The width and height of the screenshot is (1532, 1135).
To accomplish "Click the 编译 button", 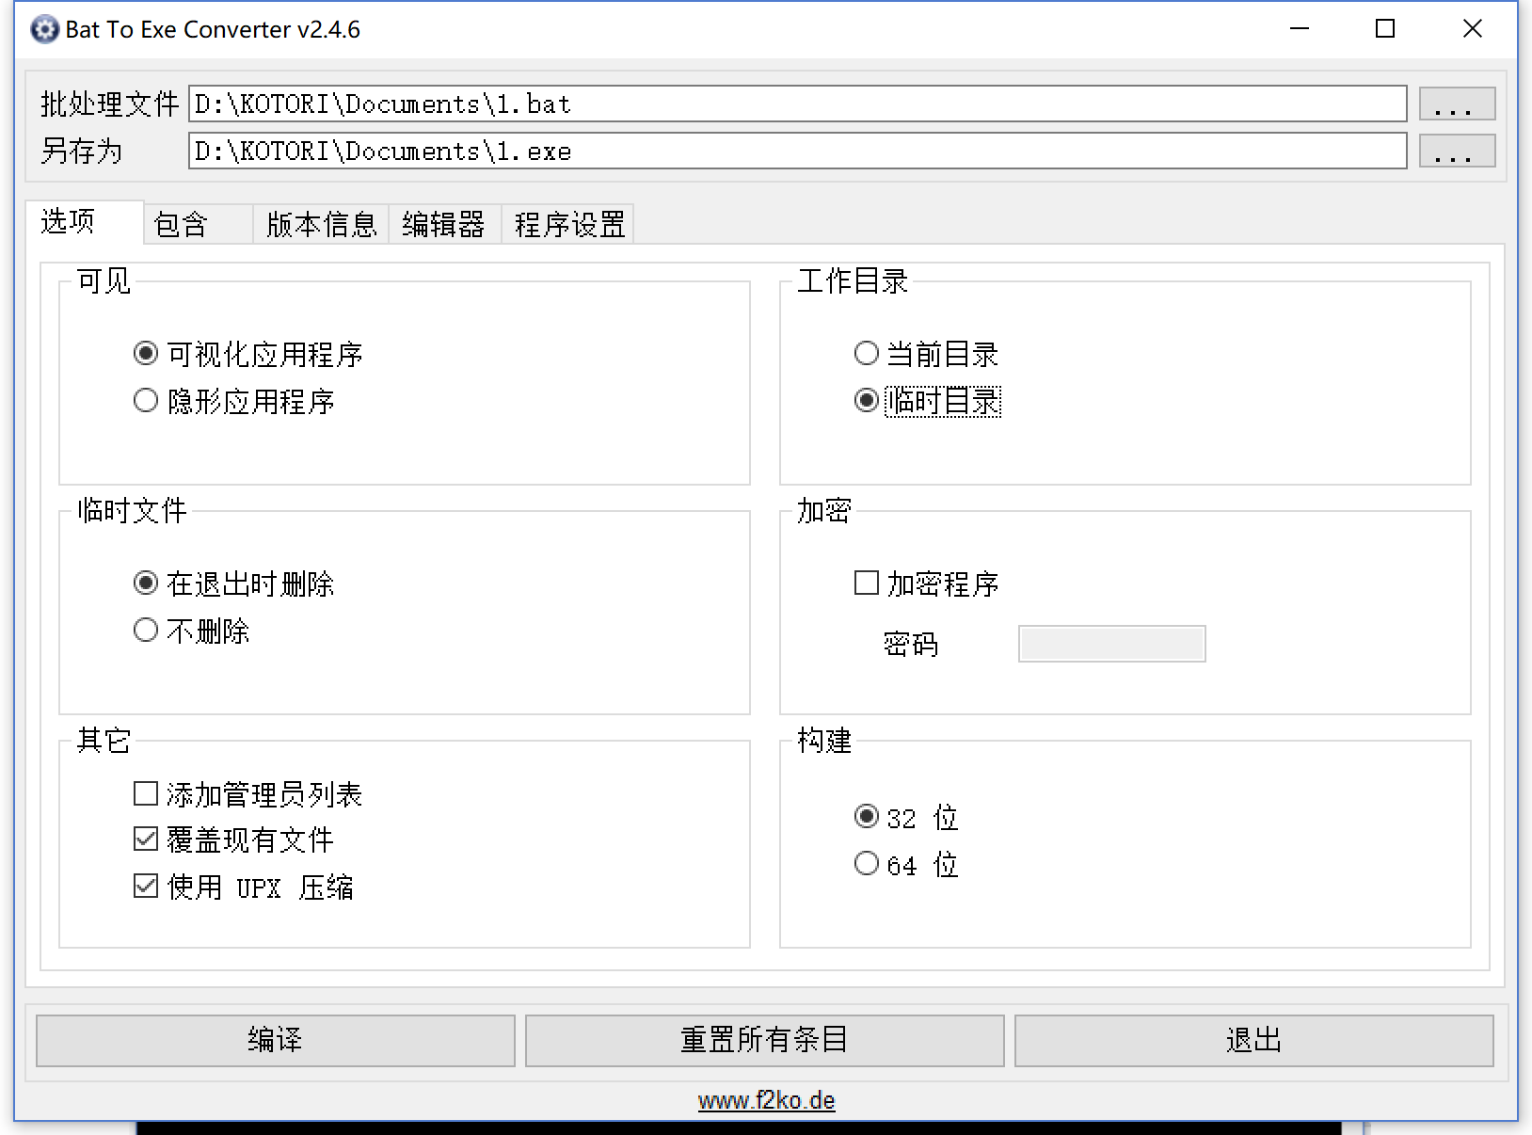I will point(276,1040).
